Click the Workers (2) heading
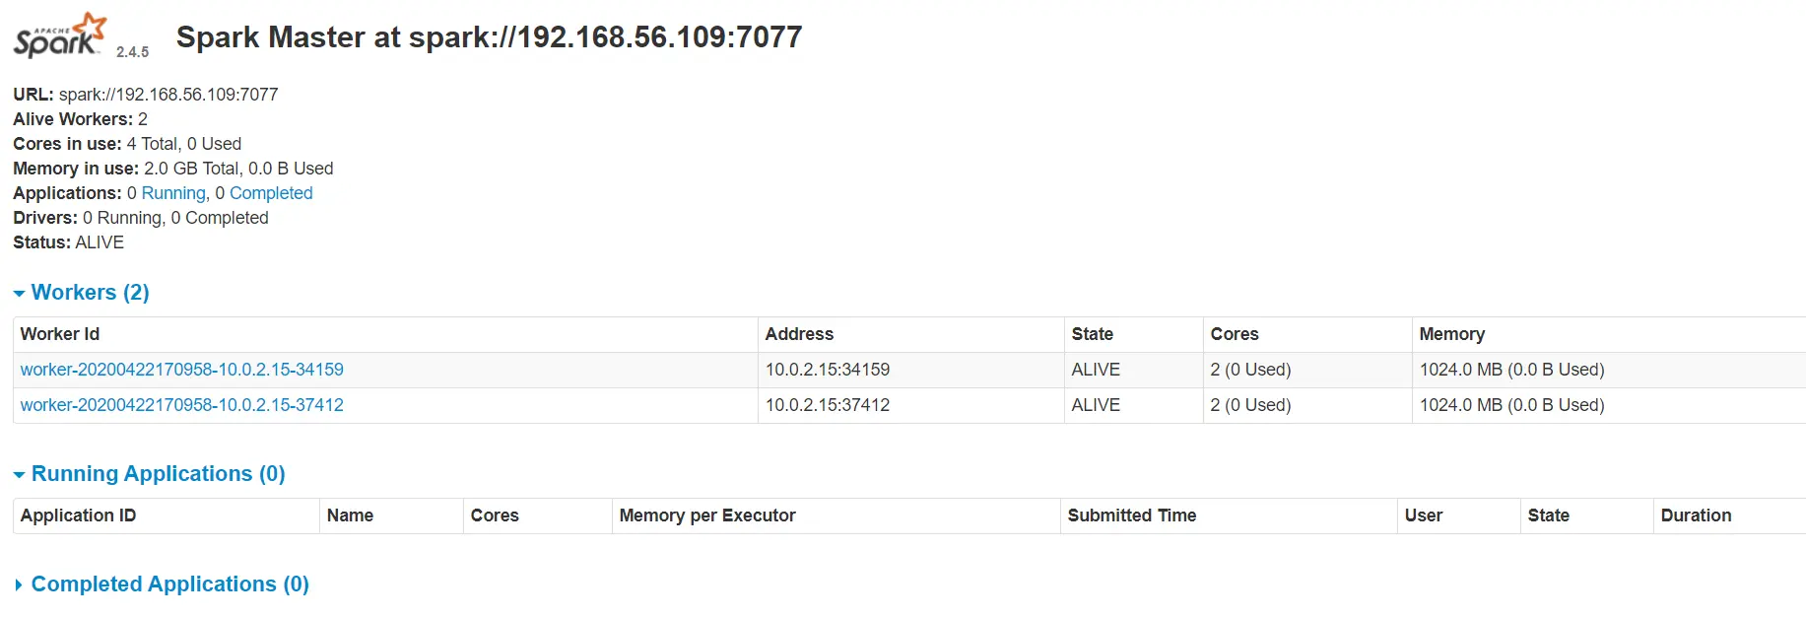This screenshot has width=1806, height=618. [90, 293]
